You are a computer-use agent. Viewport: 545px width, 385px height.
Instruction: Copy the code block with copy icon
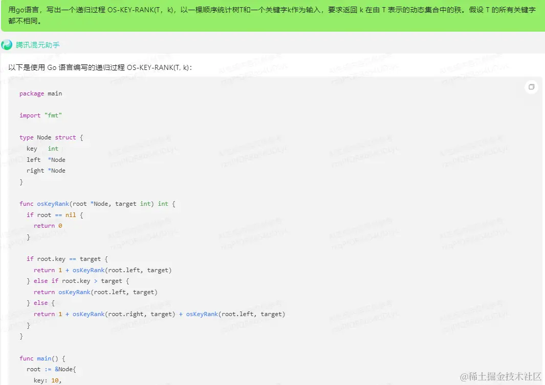pos(531,87)
